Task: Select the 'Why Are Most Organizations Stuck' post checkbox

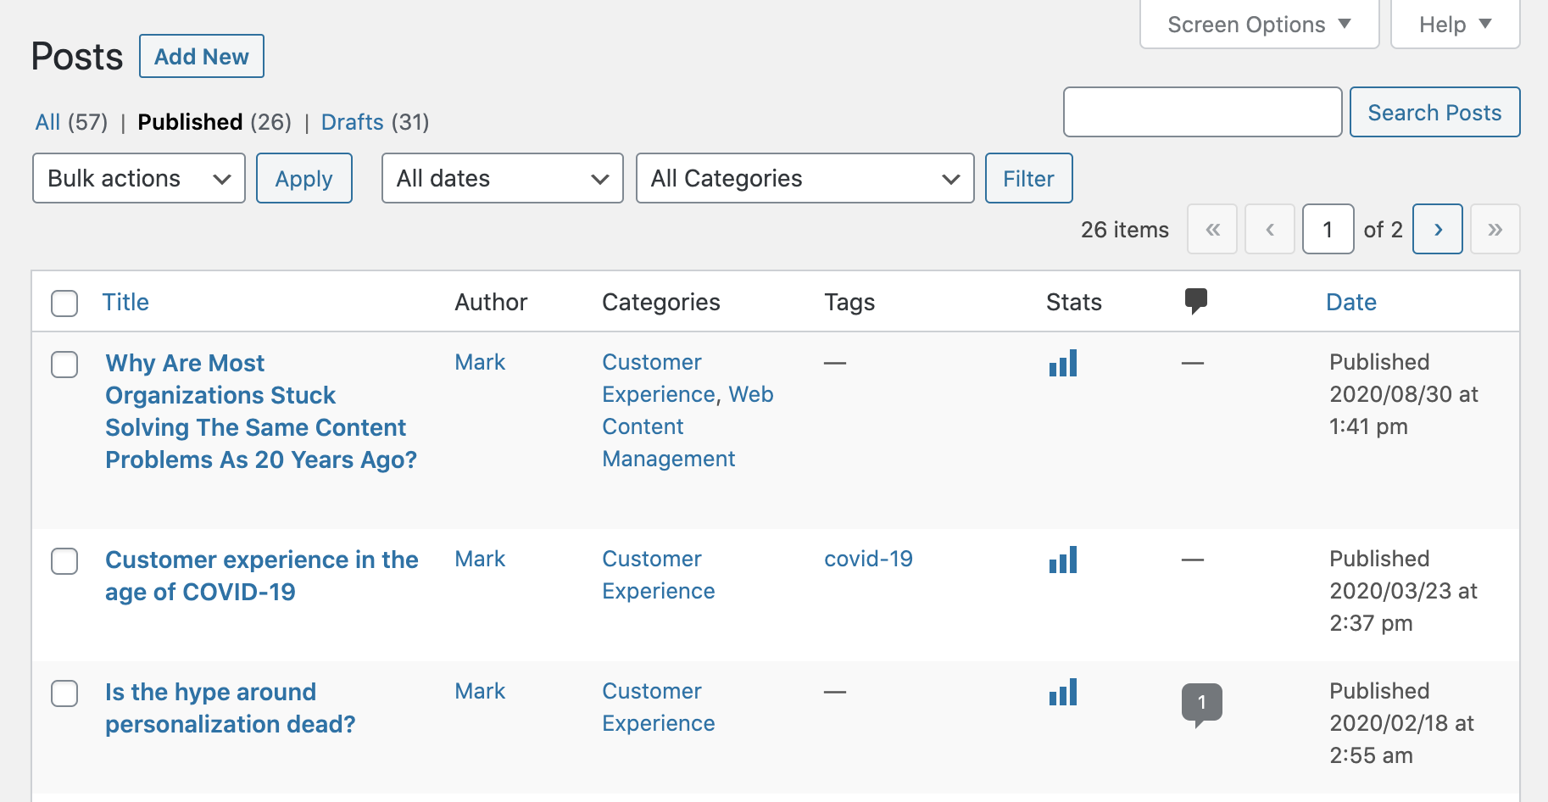Action: pos(64,365)
